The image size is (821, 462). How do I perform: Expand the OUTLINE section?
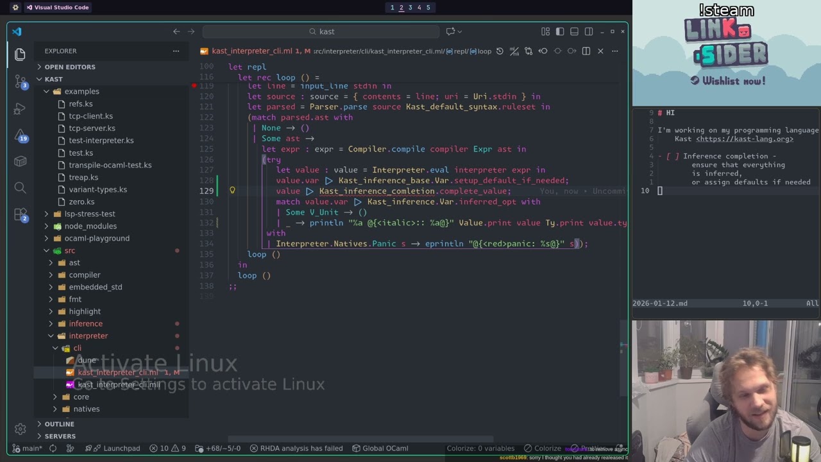[x=59, y=424]
